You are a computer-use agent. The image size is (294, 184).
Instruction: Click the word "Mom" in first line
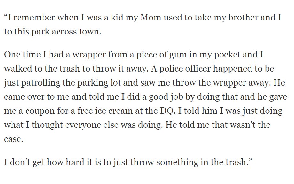click(151, 18)
